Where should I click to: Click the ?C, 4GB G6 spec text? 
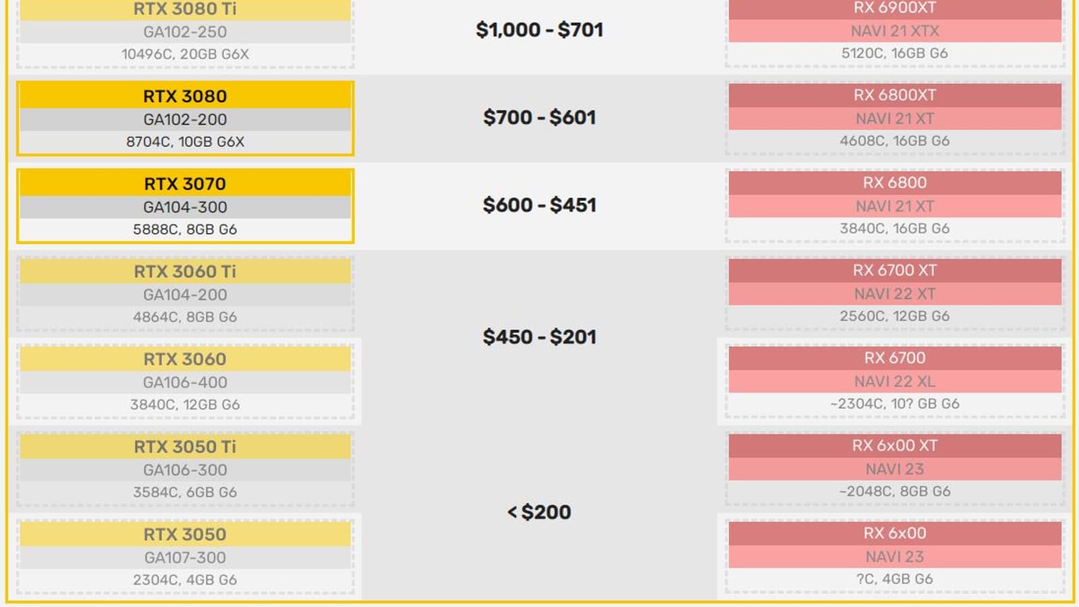(894, 579)
